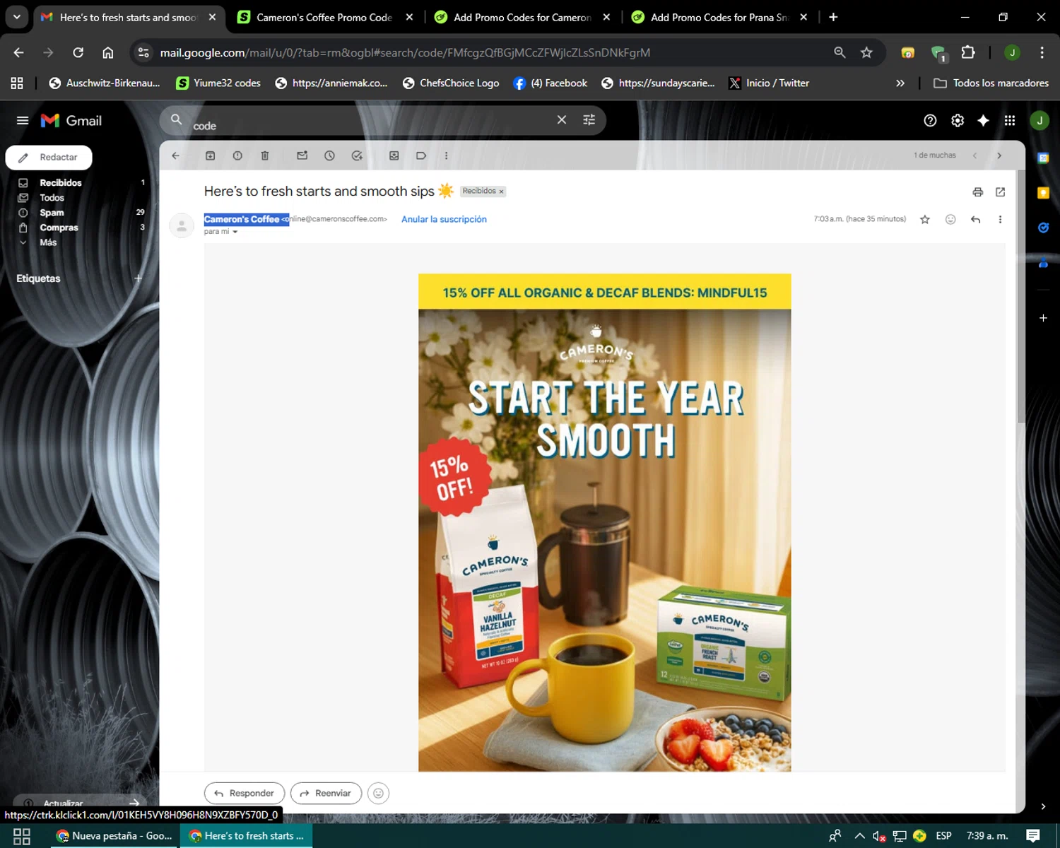Open tab search dropdown in Chrome
This screenshot has width=1060, height=848.
click(x=16, y=17)
